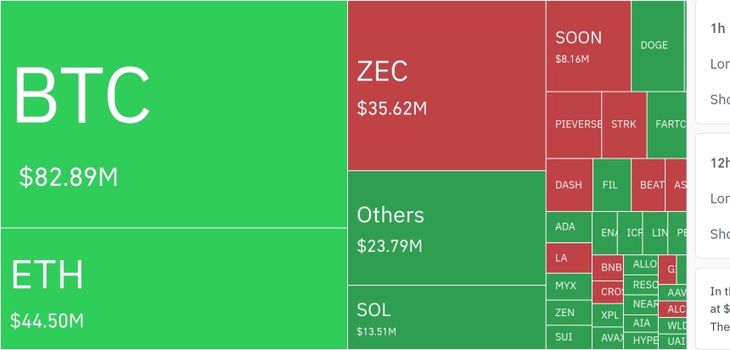The height and width of the screenshot is (350, 730).
Task: Select the SOL $13.51M tile
Action: (446, 316)
